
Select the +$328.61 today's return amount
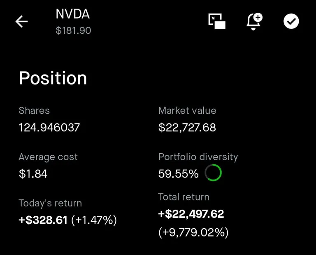point(43,220)
